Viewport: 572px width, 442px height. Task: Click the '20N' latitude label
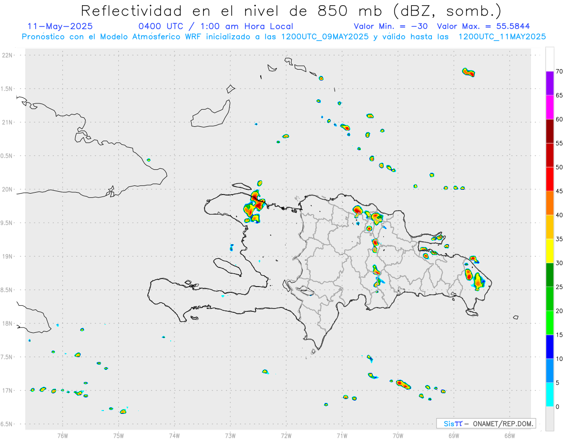[x=8, y=189]
